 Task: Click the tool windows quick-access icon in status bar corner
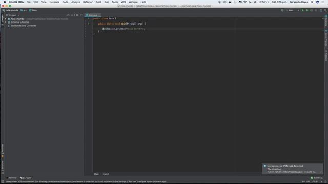coord(3,182)
